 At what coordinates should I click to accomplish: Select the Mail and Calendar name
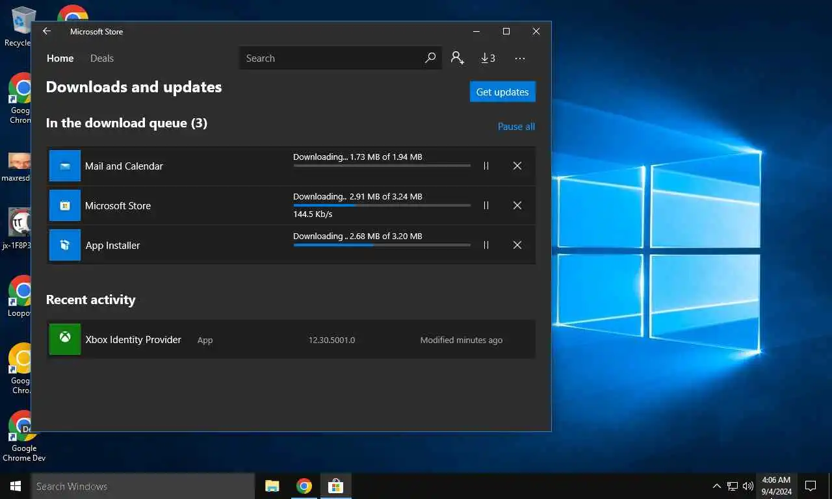click(x=124, y=166)
